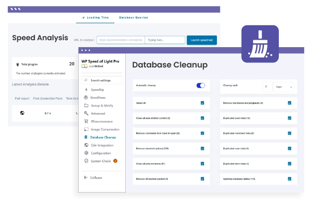This screenshot has height=199, width=312.
Task: Click the plug icon next to Total plugins
Action: [17, 65]
